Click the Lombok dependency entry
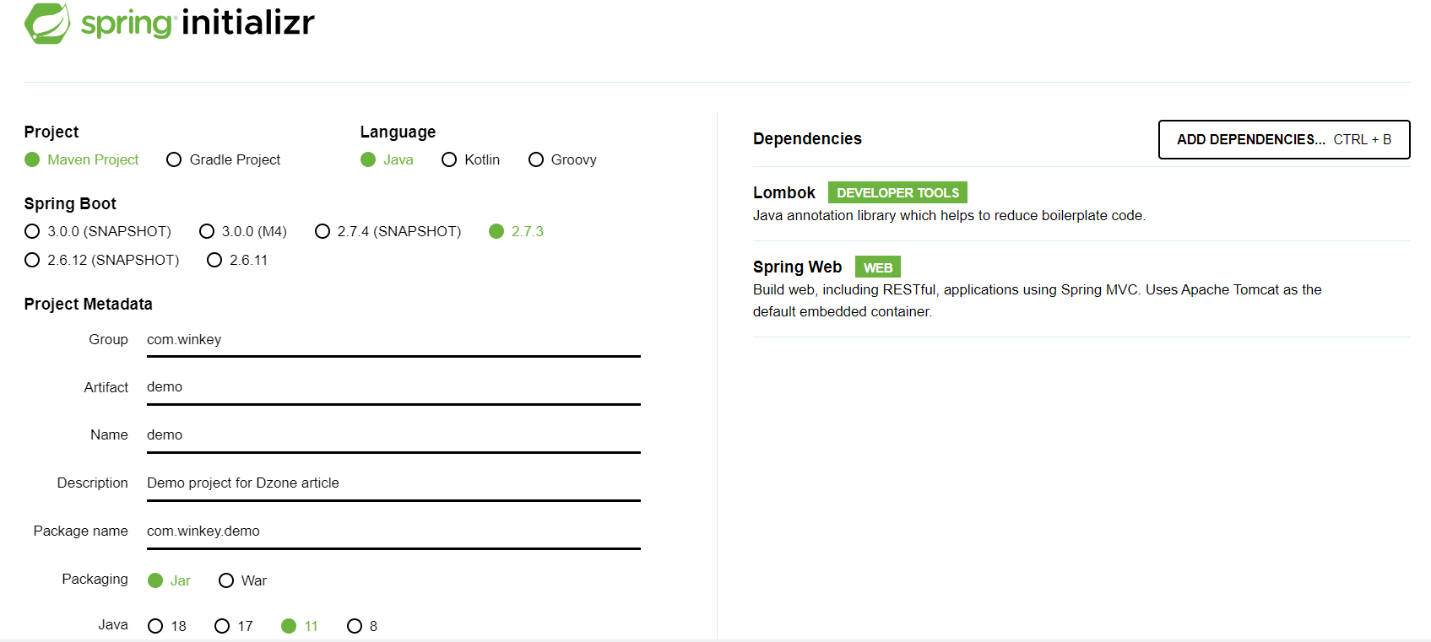The width and height of the screenshot is (1431, 642). 784,193
